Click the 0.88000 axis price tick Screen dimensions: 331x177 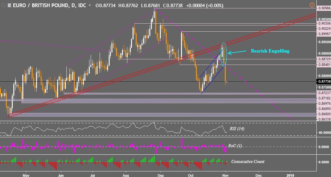324,76
